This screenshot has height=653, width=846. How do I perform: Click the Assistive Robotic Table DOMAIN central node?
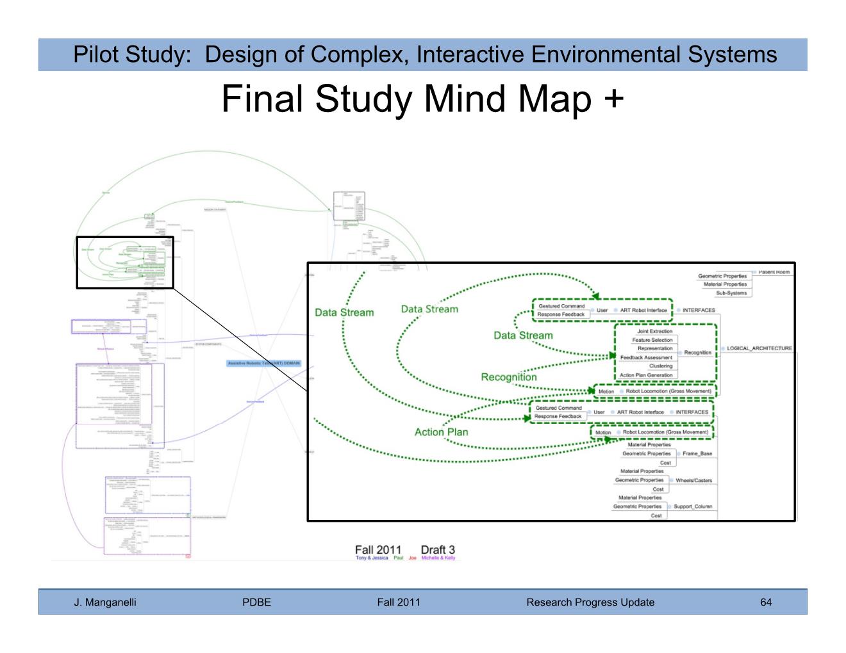(x=263, y=364)
